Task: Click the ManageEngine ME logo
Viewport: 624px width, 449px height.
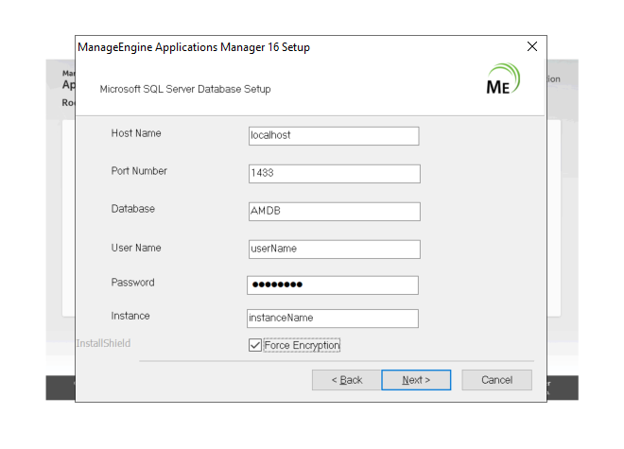Action: tap(502, 79)
